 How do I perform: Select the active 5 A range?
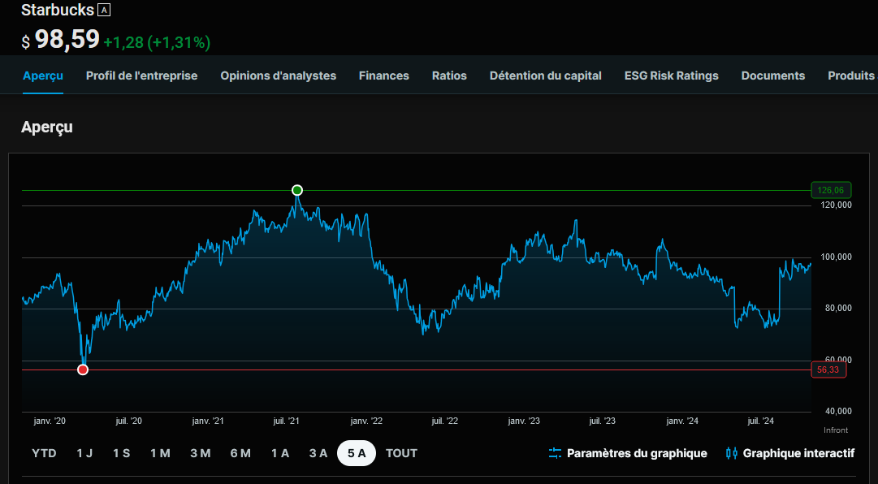coord(357,453)
